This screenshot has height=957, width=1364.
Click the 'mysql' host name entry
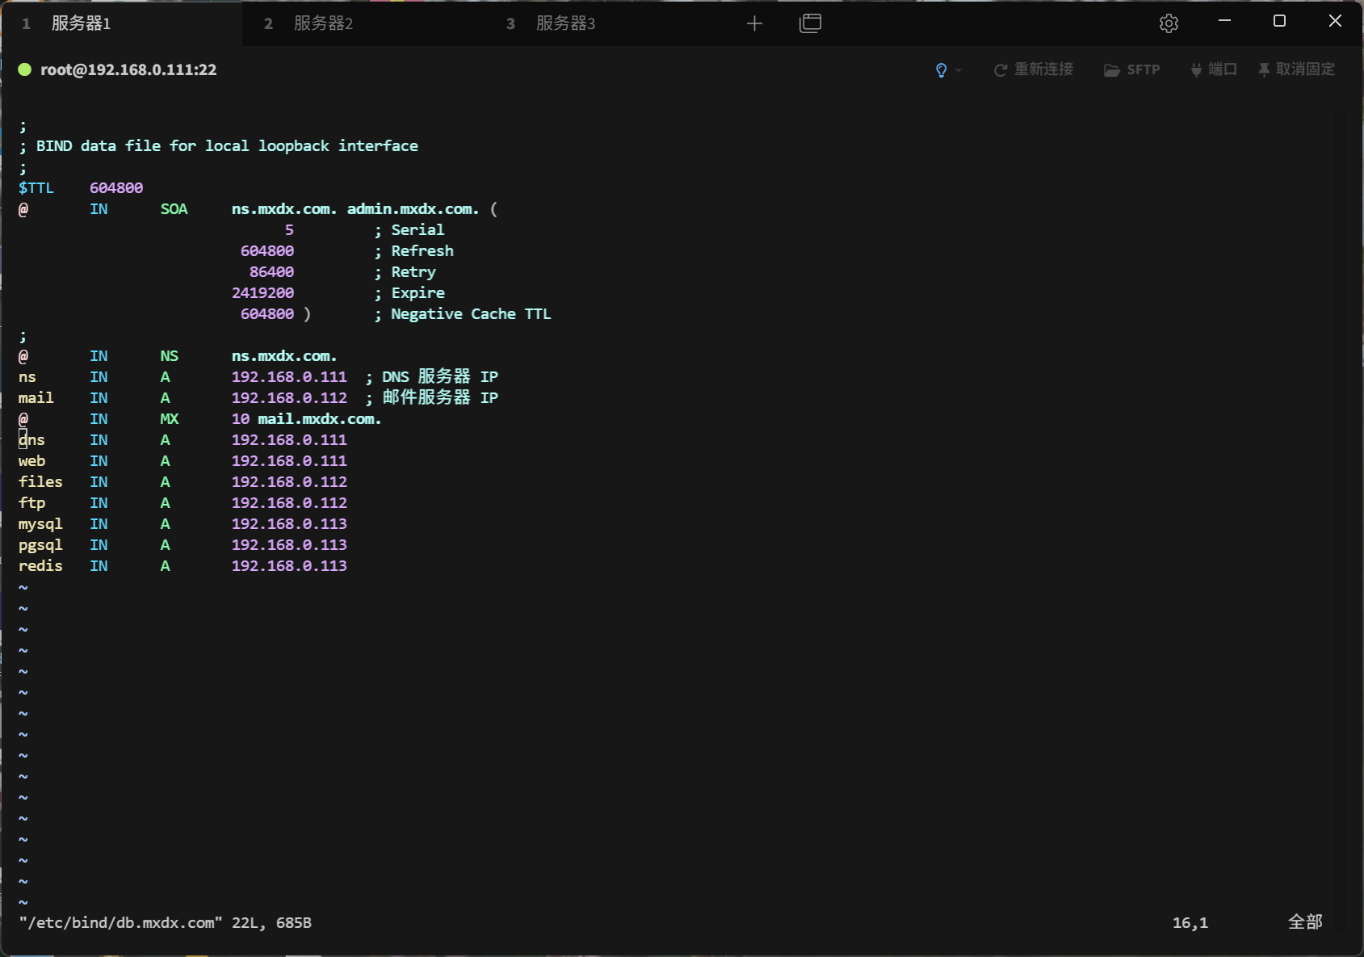40,523
